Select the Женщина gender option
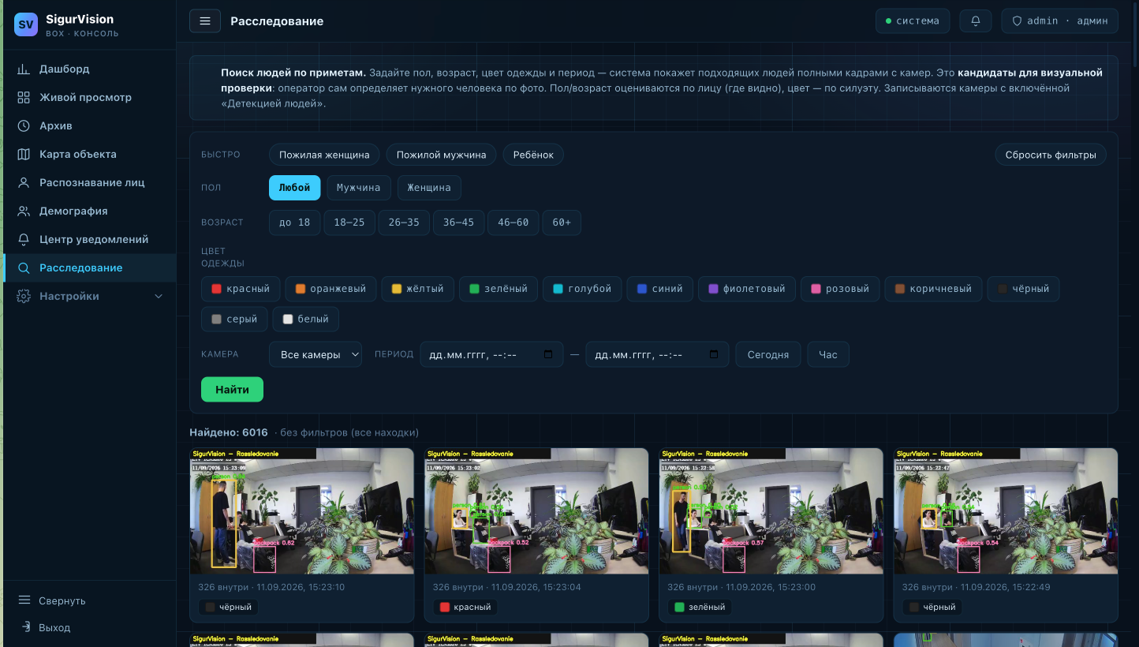The width and height of the screenshot is (1139, 647). click(429, 188)
